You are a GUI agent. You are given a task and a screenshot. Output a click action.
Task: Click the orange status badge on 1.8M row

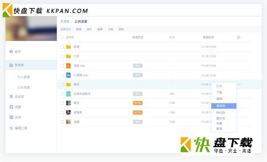(x=138, y=113)
